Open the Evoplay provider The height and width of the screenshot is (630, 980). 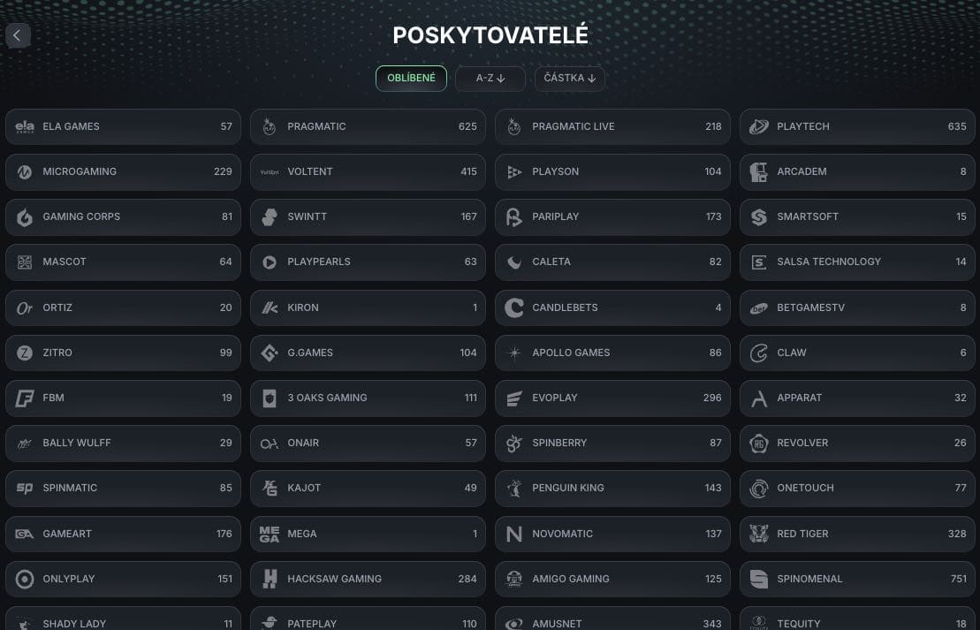(x=612, y=398)
